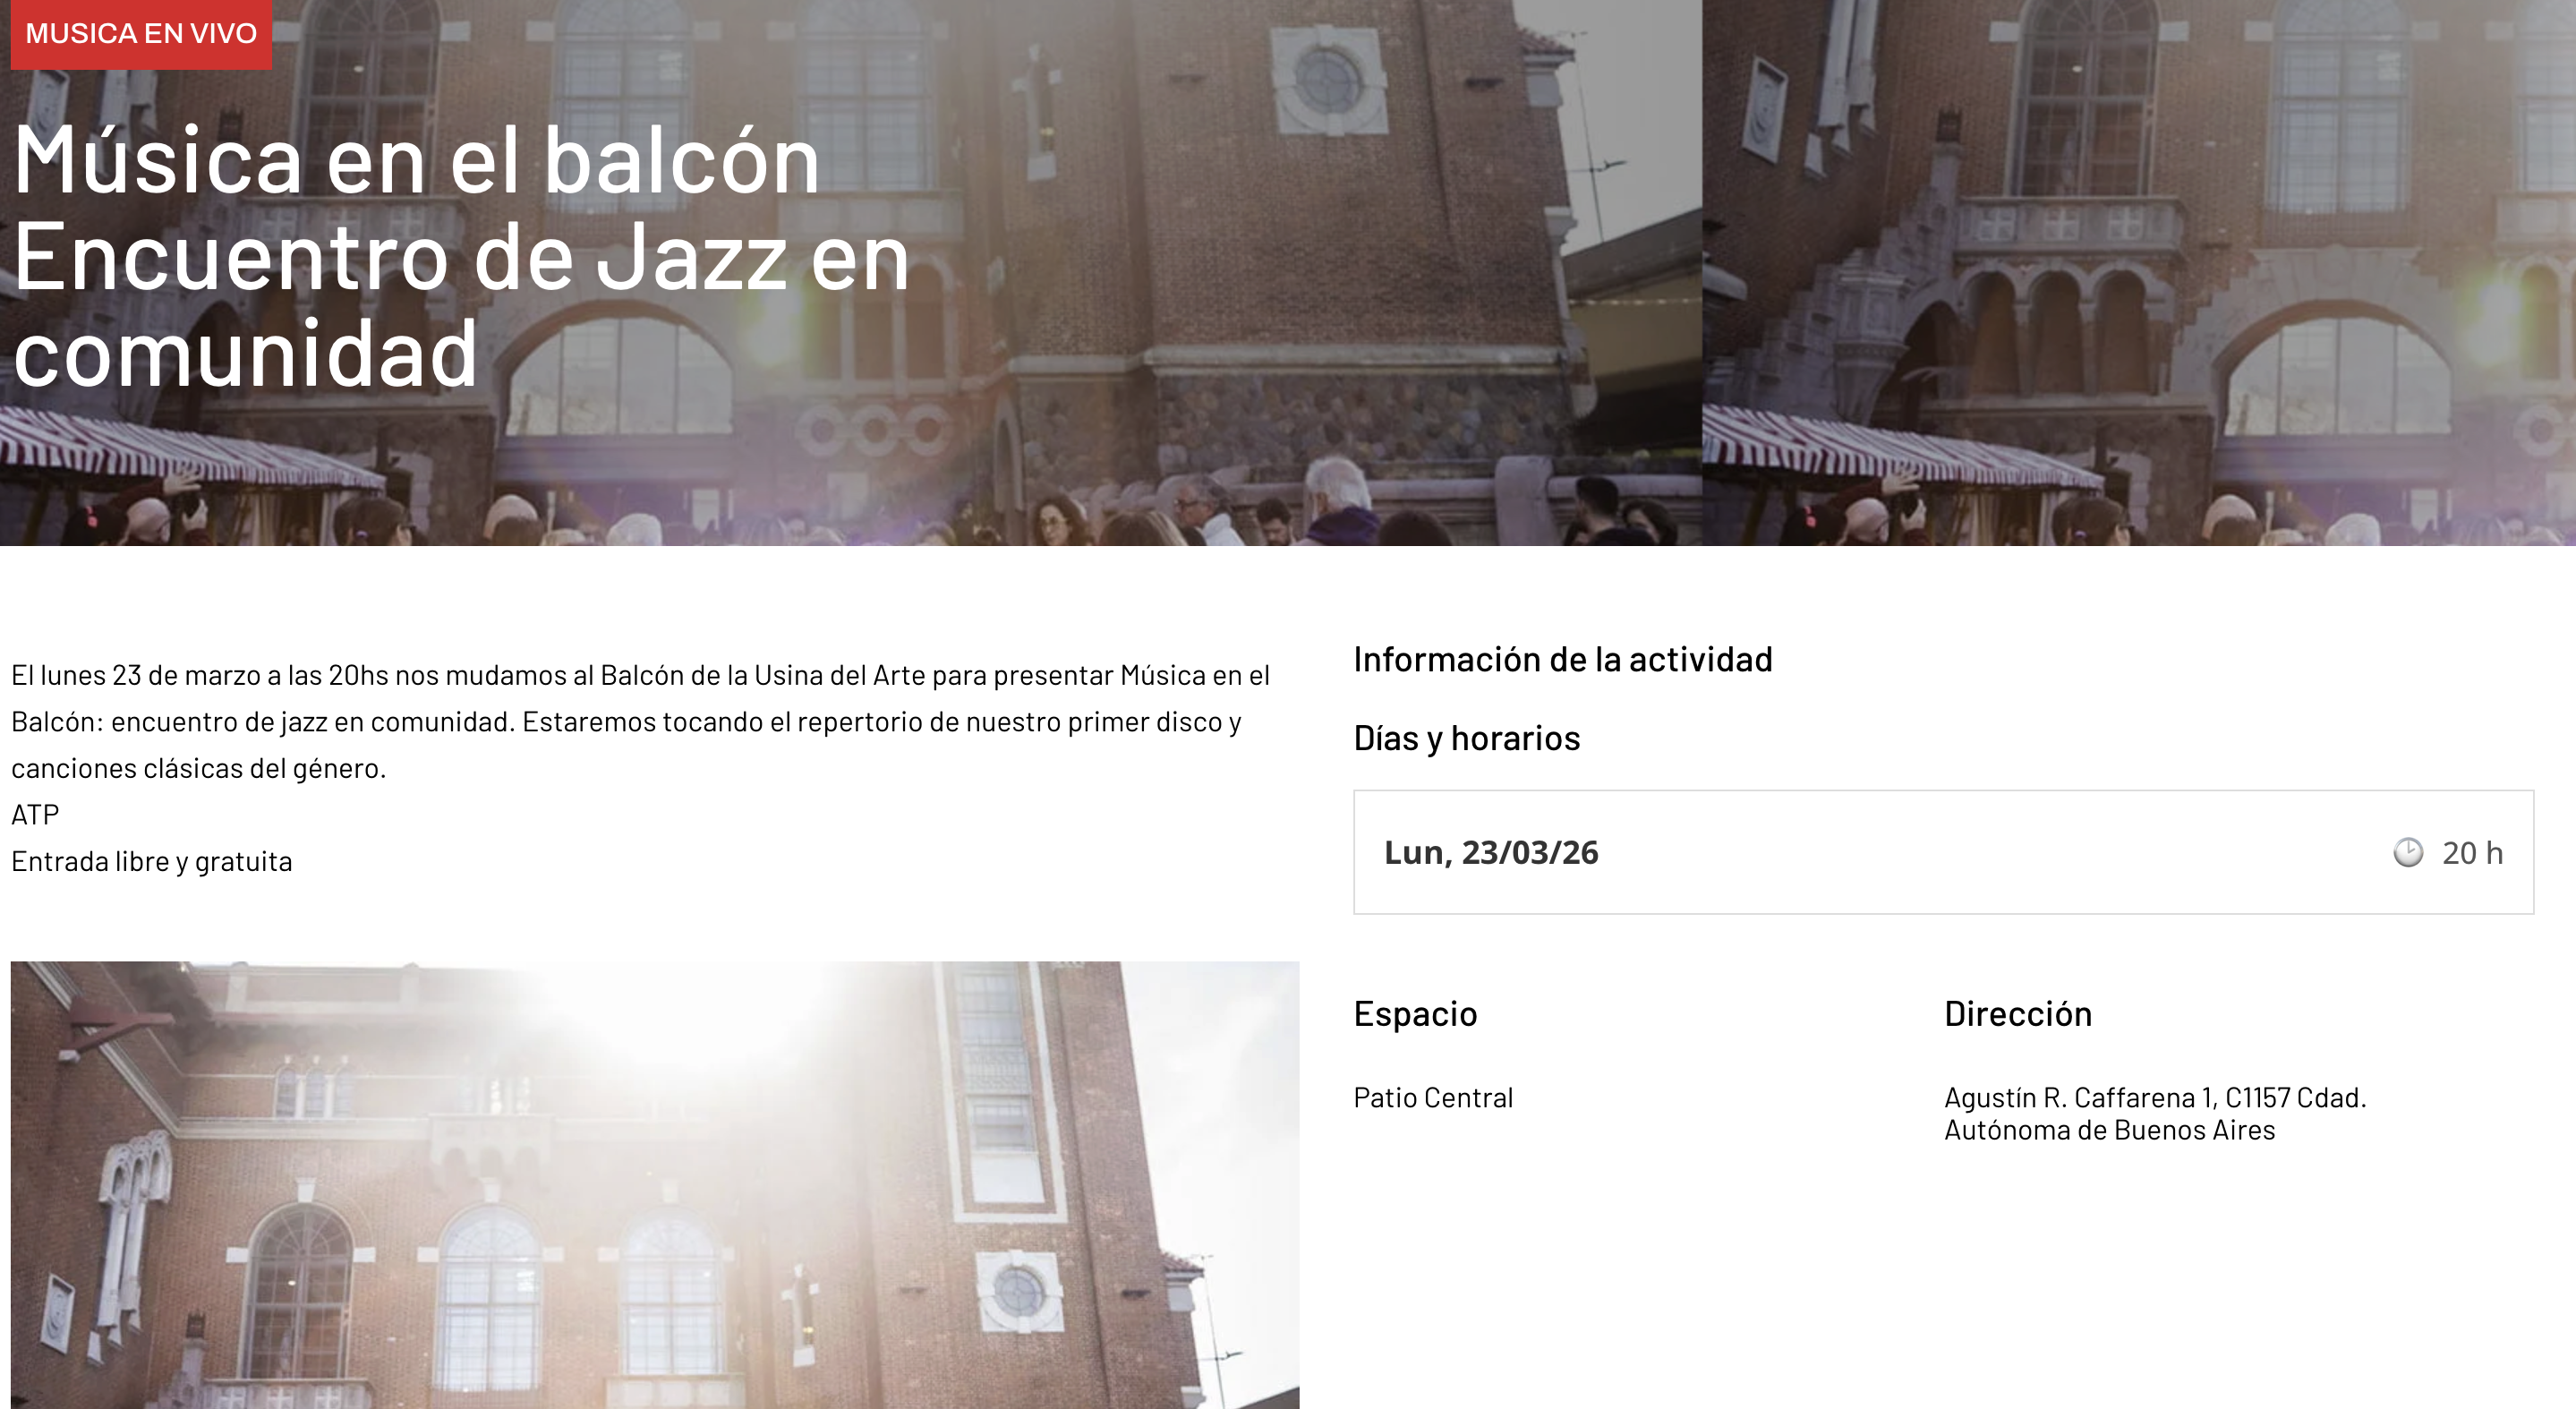The width and height of the screenshot is (2576, 1409).
Task: Click the Días y horarios heading
Action: [1467, 738]
